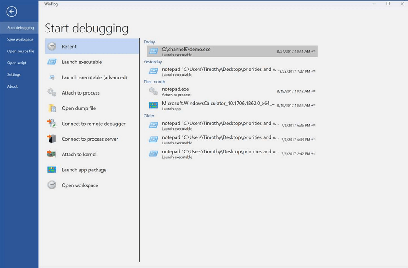Select Open script in the sidebar
This screenshot has width=408, height=268.
(17, 63)
